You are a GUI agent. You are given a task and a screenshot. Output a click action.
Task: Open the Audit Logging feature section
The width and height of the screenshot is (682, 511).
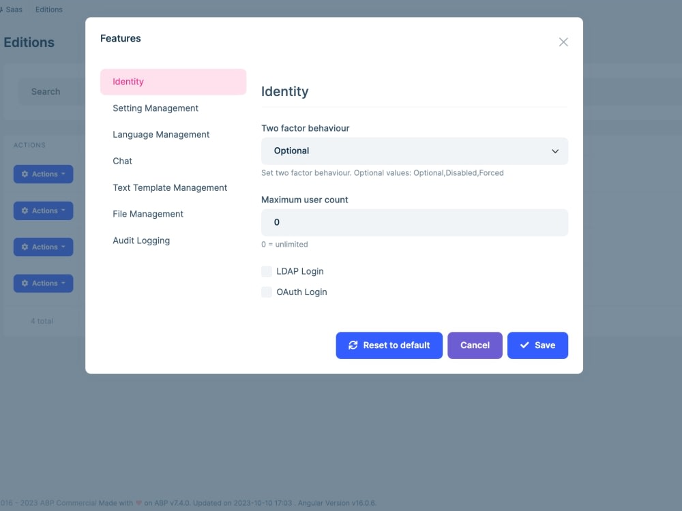pyautogui.click(x=141, y=240)
